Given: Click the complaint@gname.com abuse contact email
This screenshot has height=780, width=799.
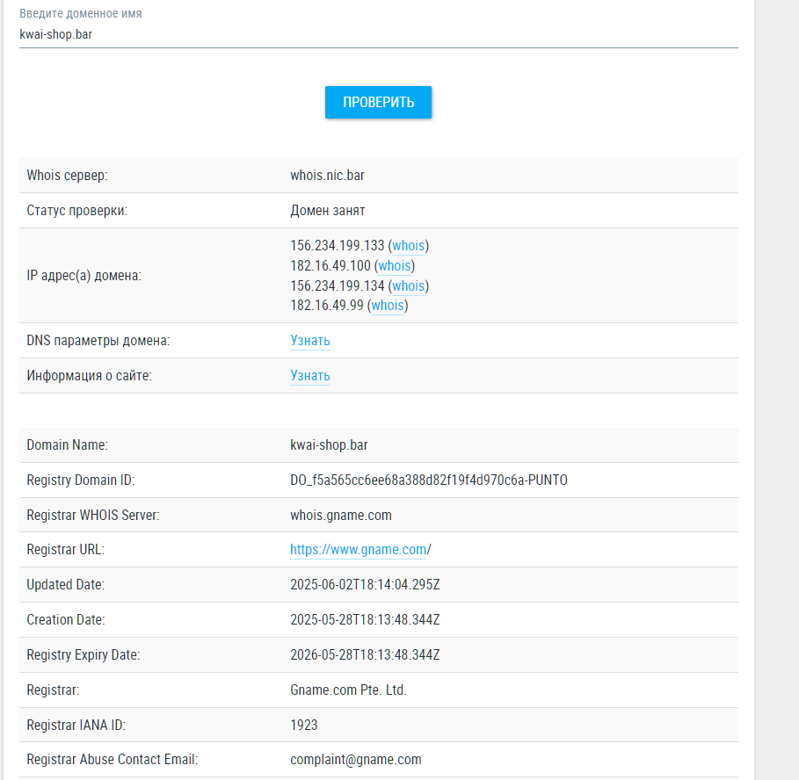Looking at the screenshot, I should (x=356, y=759).
